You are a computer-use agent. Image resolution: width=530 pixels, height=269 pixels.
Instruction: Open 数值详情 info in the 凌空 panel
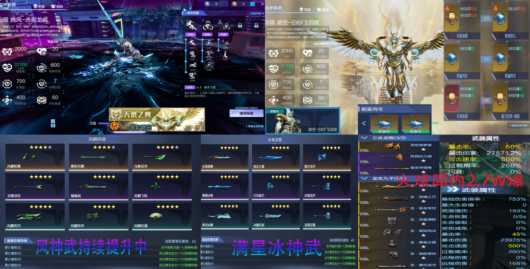click(x=321, y=44)
